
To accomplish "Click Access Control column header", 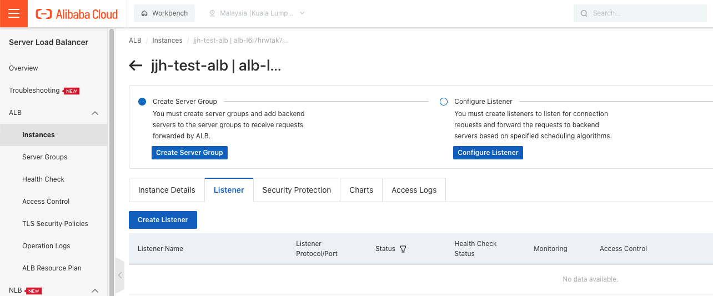I will [624, 249].
